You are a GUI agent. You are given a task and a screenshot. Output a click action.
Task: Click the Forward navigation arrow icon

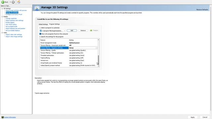tap(13, 2)
